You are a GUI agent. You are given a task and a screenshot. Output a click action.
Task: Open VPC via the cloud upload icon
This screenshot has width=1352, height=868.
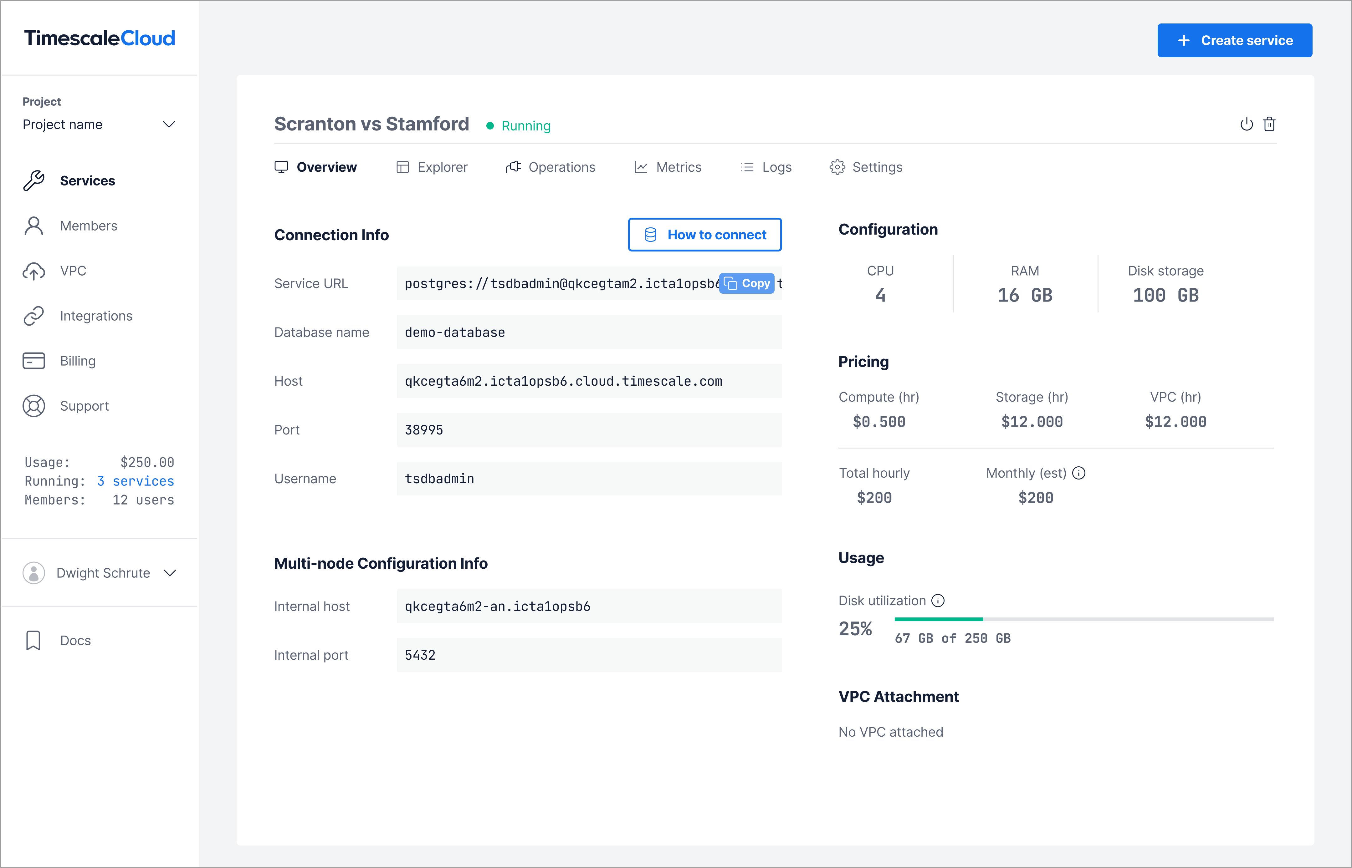[34, 271]
